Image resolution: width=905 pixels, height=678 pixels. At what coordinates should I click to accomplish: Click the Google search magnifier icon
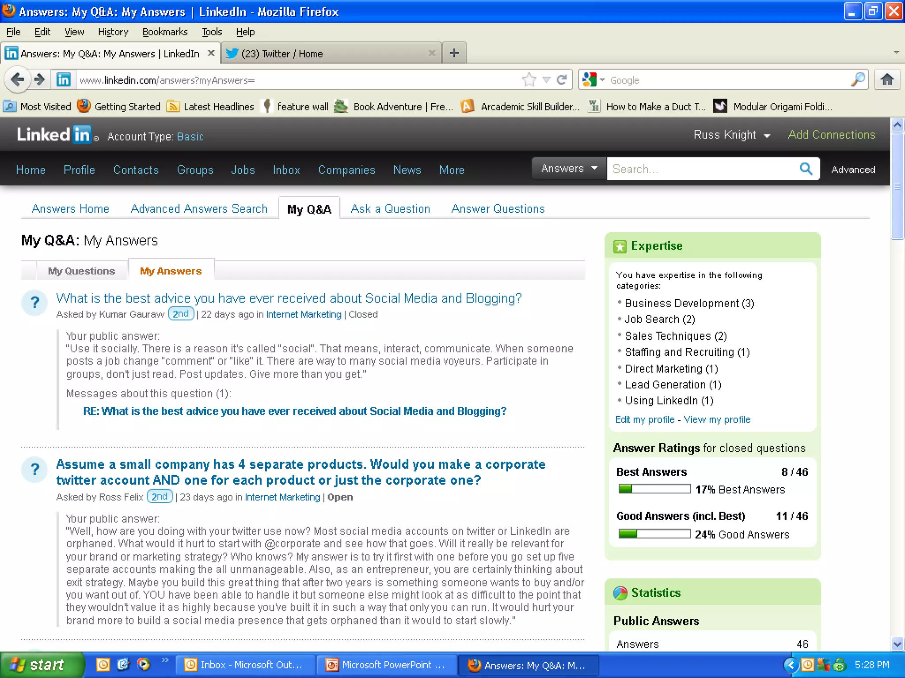point(858,80)
